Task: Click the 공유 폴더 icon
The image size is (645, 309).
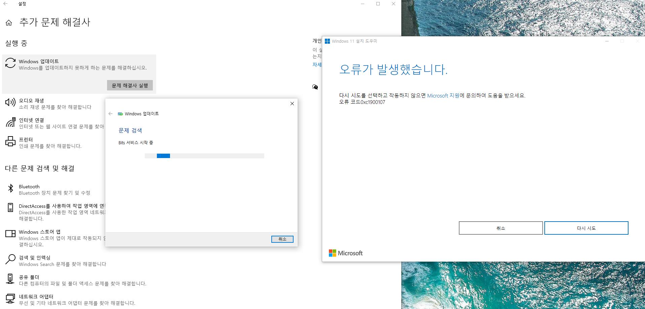Action: click(x=10, y=279)
